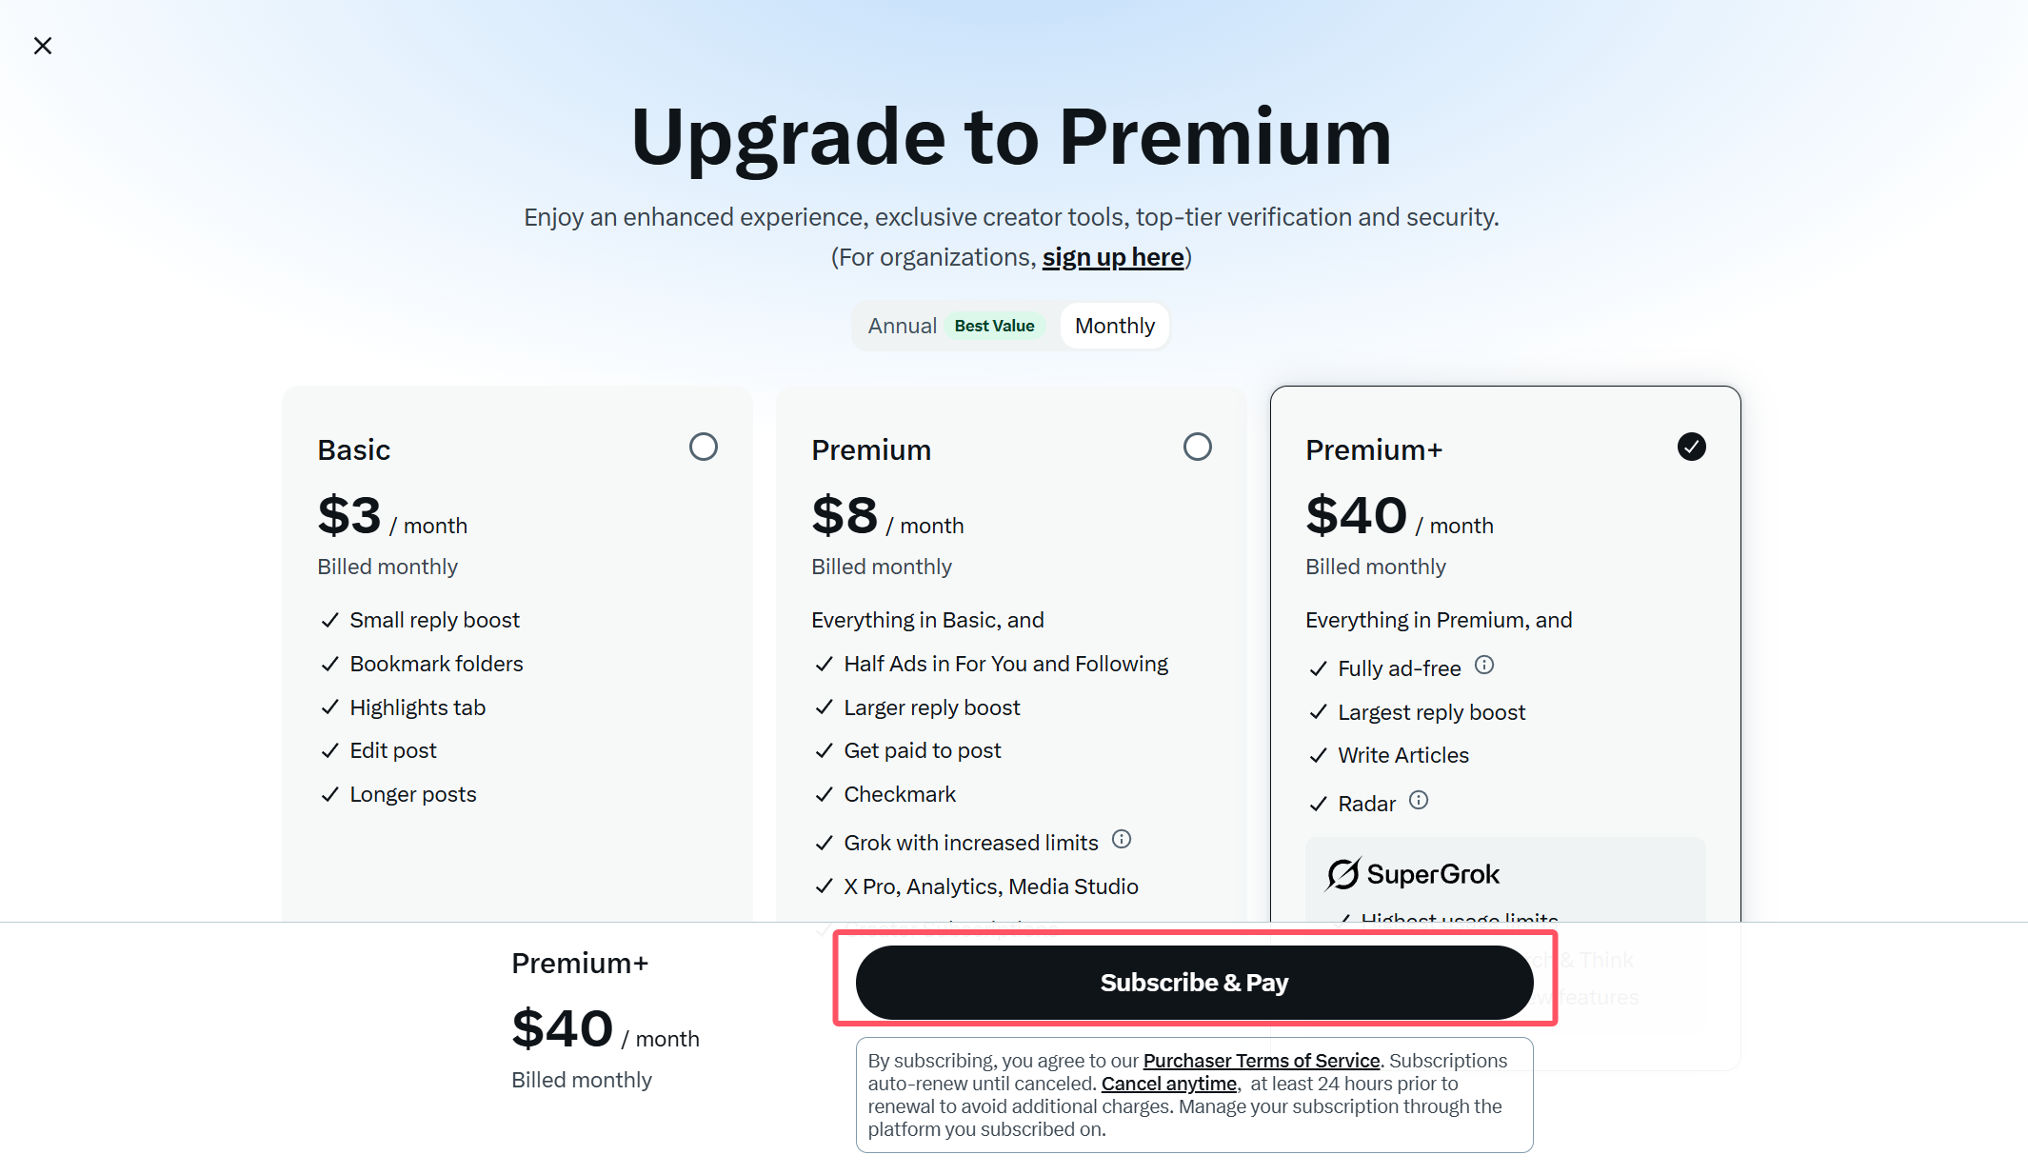The height and width of the screenshot is (1175, 2028).
Task: Click the Write Articles feature item
Action: click(1402, 755)
